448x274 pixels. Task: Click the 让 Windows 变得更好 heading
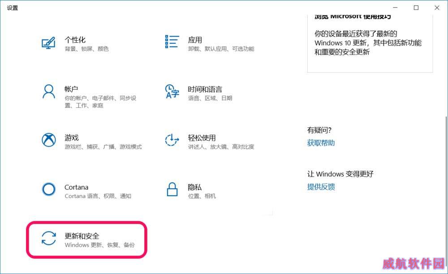(340, 174)
